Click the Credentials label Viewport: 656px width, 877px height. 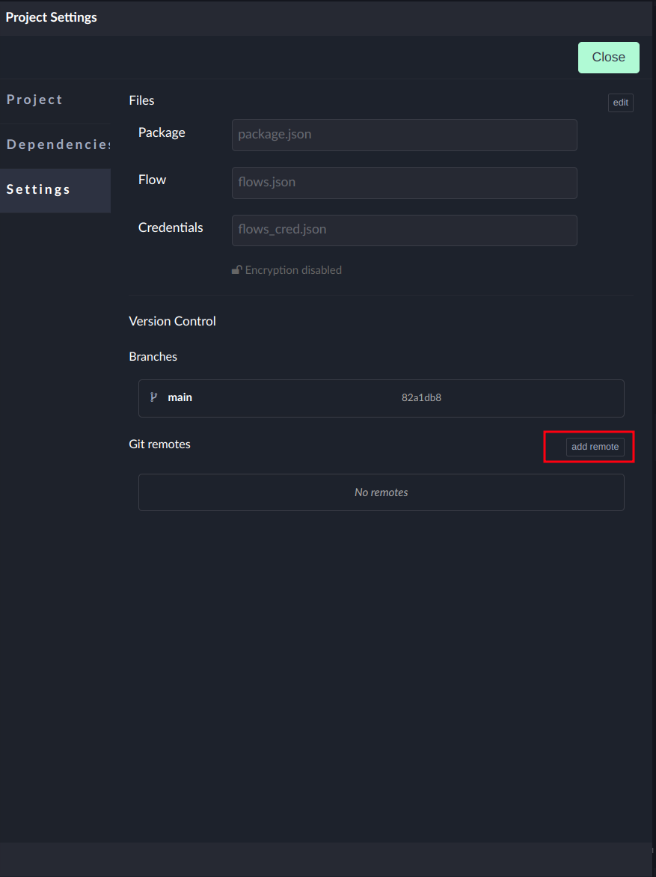pyautogui.click(x=171, y=227)
